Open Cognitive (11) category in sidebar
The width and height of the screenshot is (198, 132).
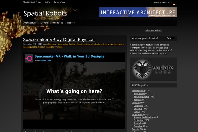(138, 106)
